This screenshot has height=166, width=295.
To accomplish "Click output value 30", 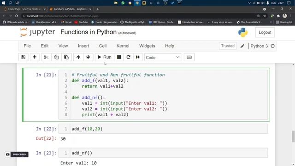I will [x=63, y=139].
